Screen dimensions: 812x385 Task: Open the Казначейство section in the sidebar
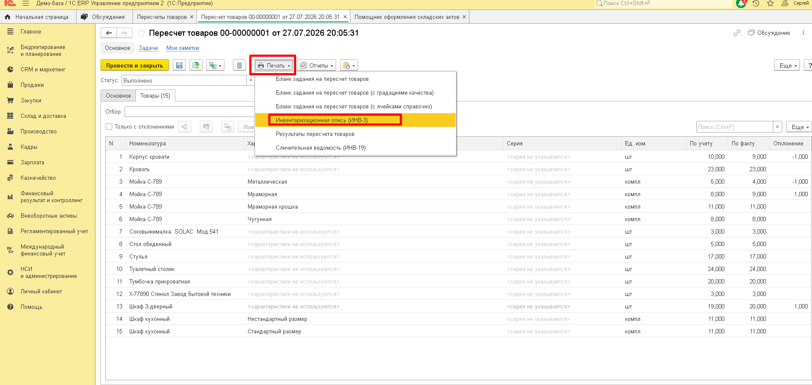38,178
